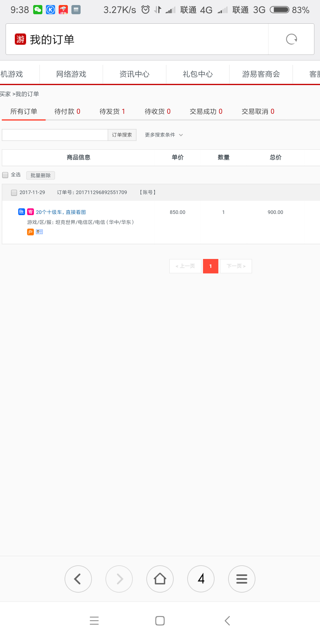Viewport: 320px width, 640px height.
Task: Click 商品信息 column header
Action: pyautogui.click(x=79, y=157)
